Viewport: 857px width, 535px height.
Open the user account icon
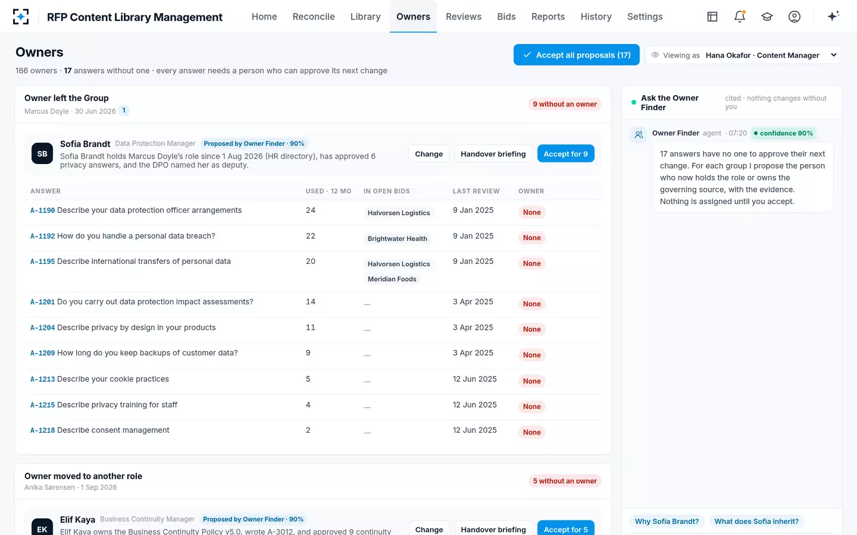tap(795, 17)
